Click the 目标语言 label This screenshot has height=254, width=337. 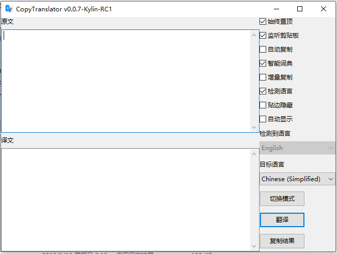click(272, 165)
